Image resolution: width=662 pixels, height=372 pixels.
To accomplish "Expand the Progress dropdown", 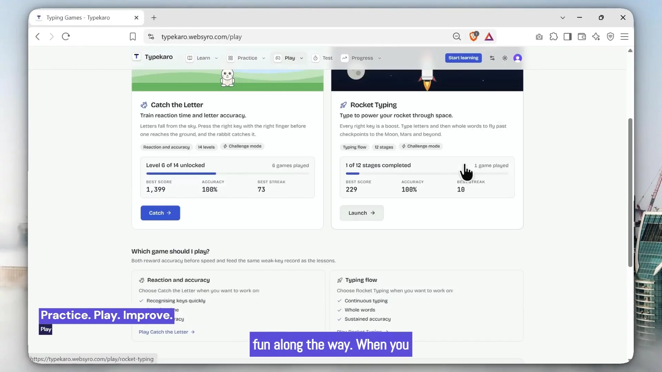I will [361, 58].
